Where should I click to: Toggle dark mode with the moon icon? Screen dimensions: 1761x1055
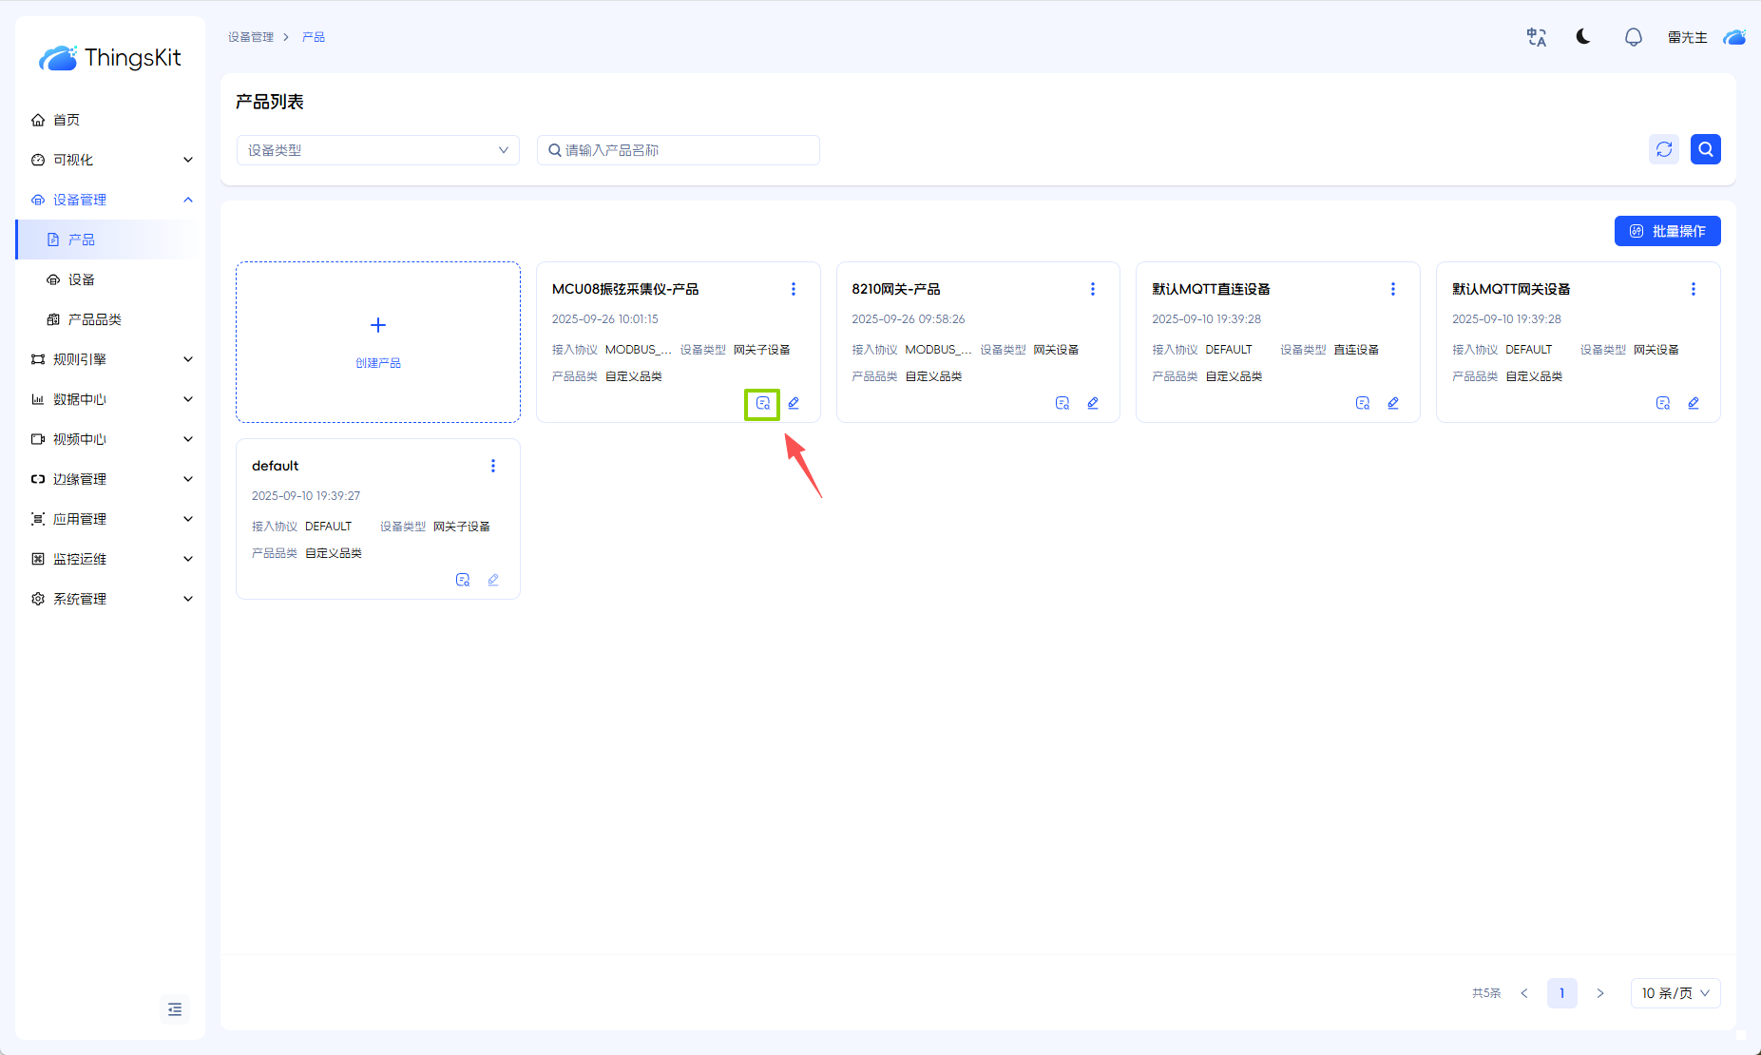tap(1583, 37)
